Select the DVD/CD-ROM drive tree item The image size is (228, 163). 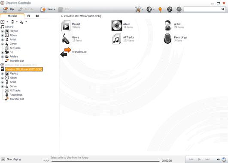point(21,65)
